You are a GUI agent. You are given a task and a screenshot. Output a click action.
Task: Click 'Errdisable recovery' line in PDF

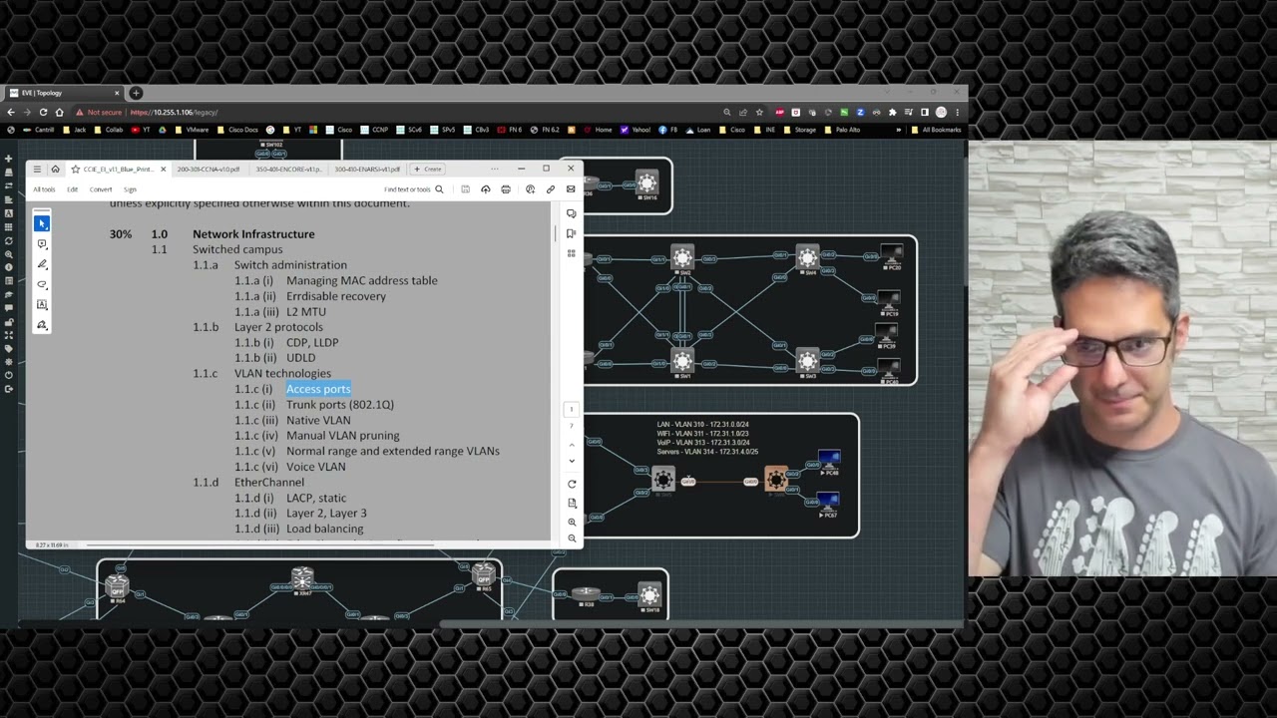(x=336, y=296)
